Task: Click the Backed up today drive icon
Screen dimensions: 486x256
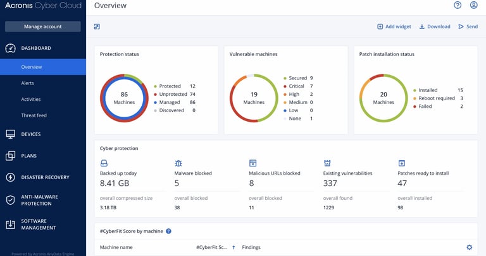Action: point(104,163)
